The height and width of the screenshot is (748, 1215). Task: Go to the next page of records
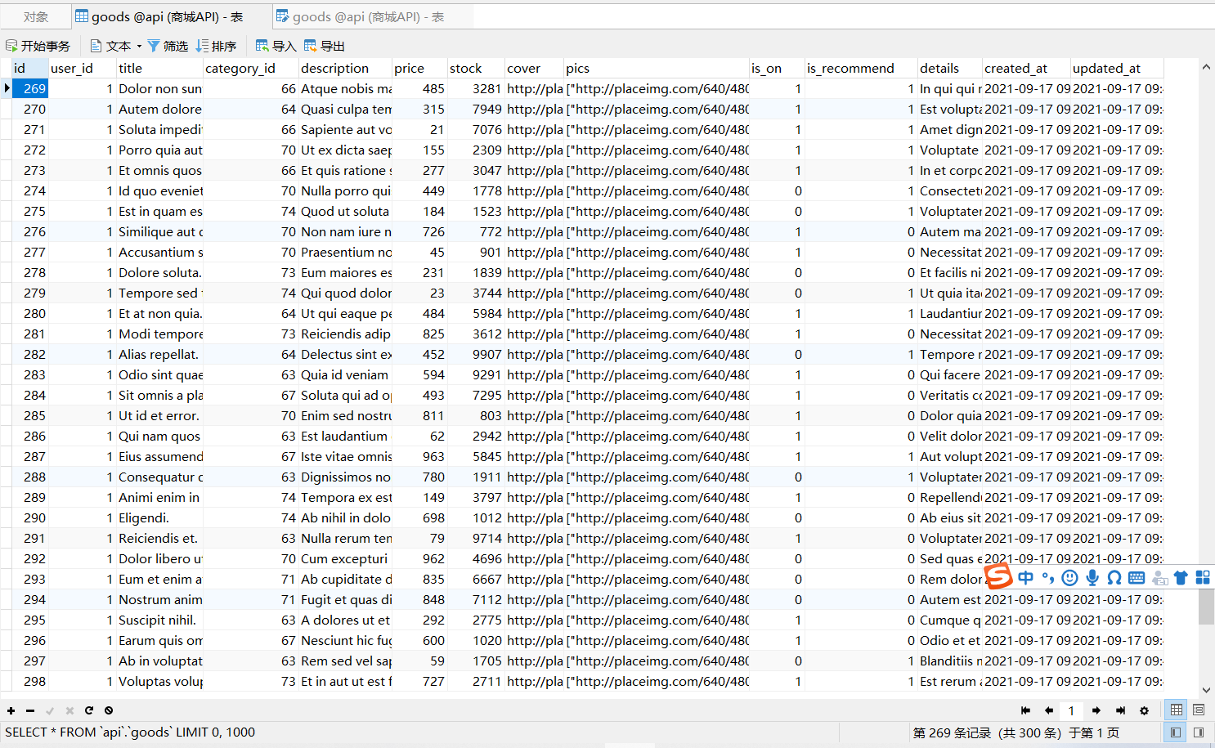click(1096, 710)
